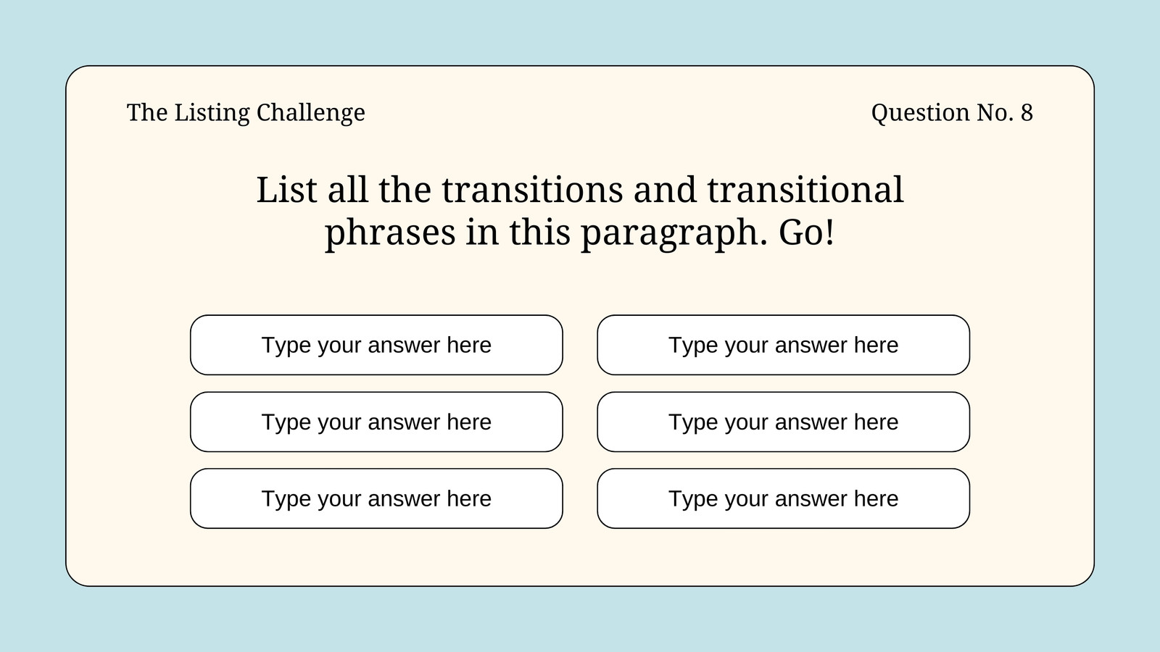Click the word "transitional" in the heading

click(x=805, y=190)
